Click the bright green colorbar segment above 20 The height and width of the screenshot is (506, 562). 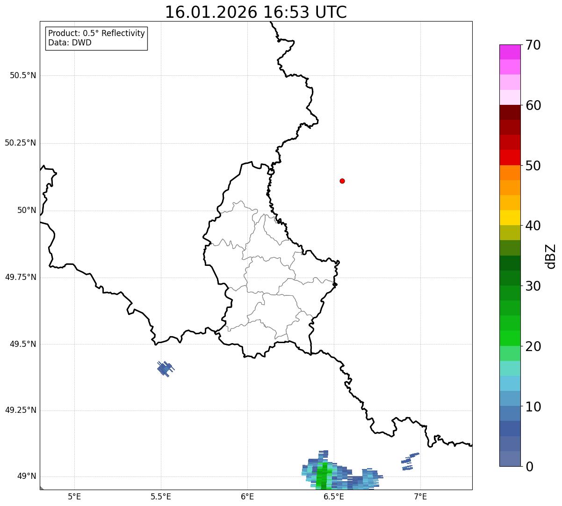click(510, 338)
